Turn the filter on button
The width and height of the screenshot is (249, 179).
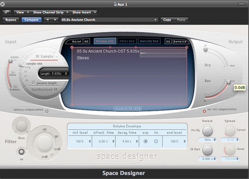(x=22, y=152)
